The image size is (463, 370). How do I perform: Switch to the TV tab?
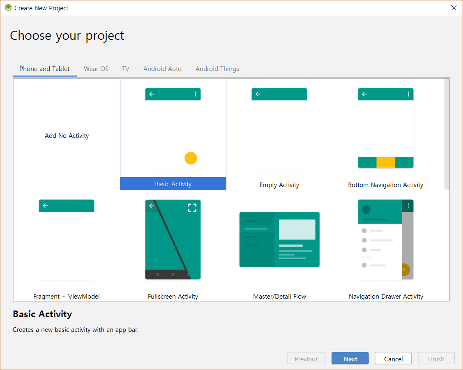[x=126, y=69]
